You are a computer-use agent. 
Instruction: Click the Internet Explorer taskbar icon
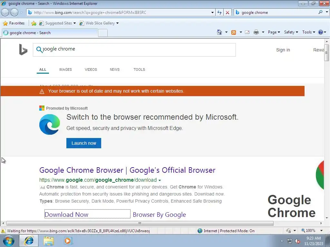(29, 241)
